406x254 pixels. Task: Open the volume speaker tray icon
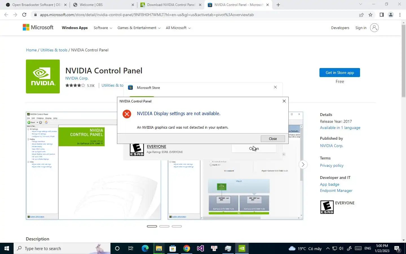pos(341,248)
